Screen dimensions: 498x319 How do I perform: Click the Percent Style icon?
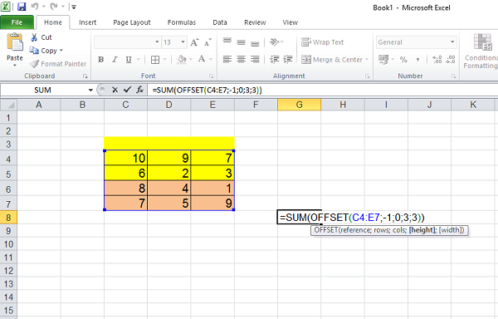pos(403,60)
